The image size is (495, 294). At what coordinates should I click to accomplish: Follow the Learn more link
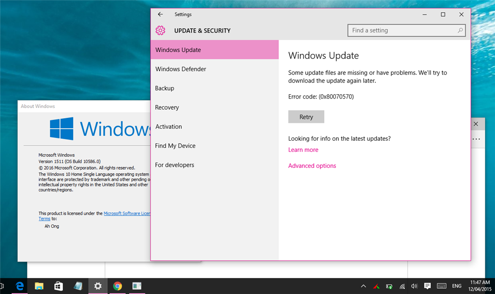coord(303,150)
